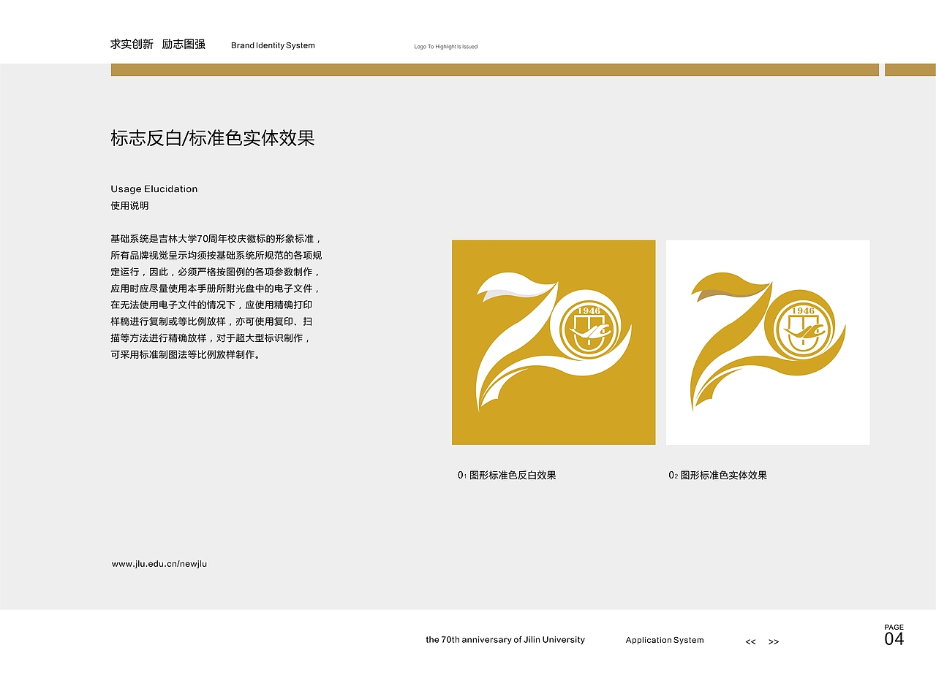Click the previous page << arrows
The width and height of the screenshot is (936, 694).
pyautogui.click(x=750, y=642)
